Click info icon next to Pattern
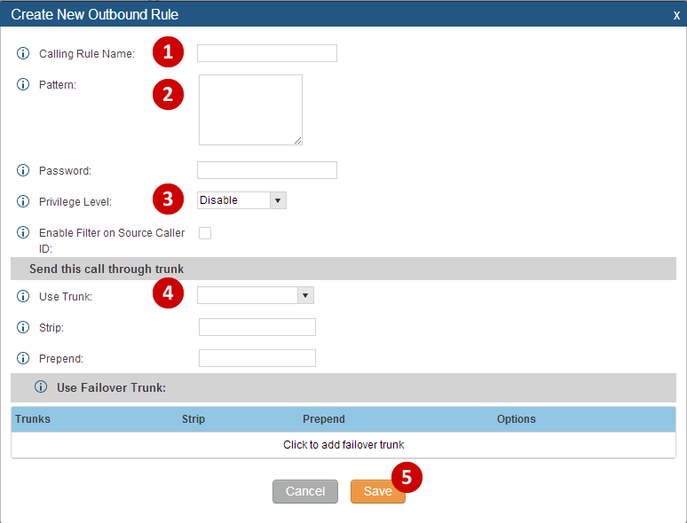The width and height of the screenshot is (687, 523). [23, 84]
